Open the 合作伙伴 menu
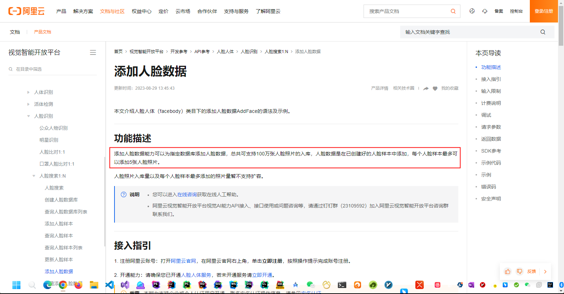The width and height of the screenshot is (564, 294). pos(207,11)
